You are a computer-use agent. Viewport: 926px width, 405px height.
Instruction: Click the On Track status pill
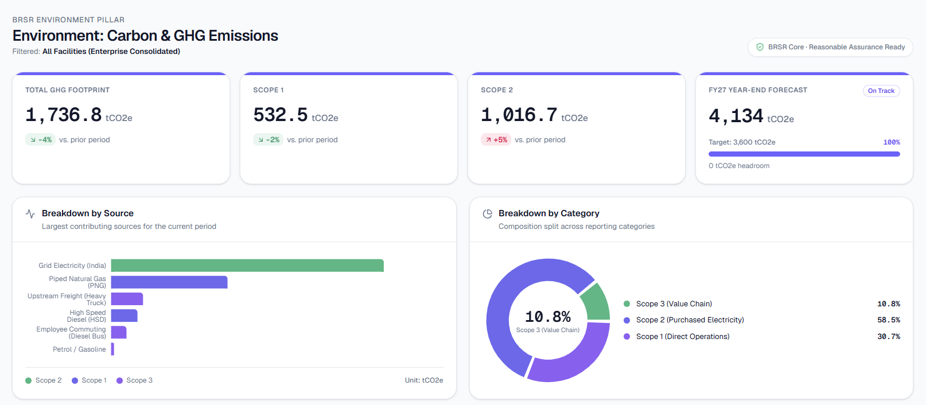coord(881,91)
